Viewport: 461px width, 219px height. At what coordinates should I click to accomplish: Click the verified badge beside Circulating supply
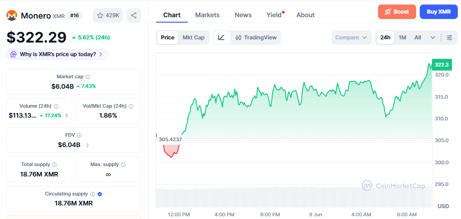100,194
